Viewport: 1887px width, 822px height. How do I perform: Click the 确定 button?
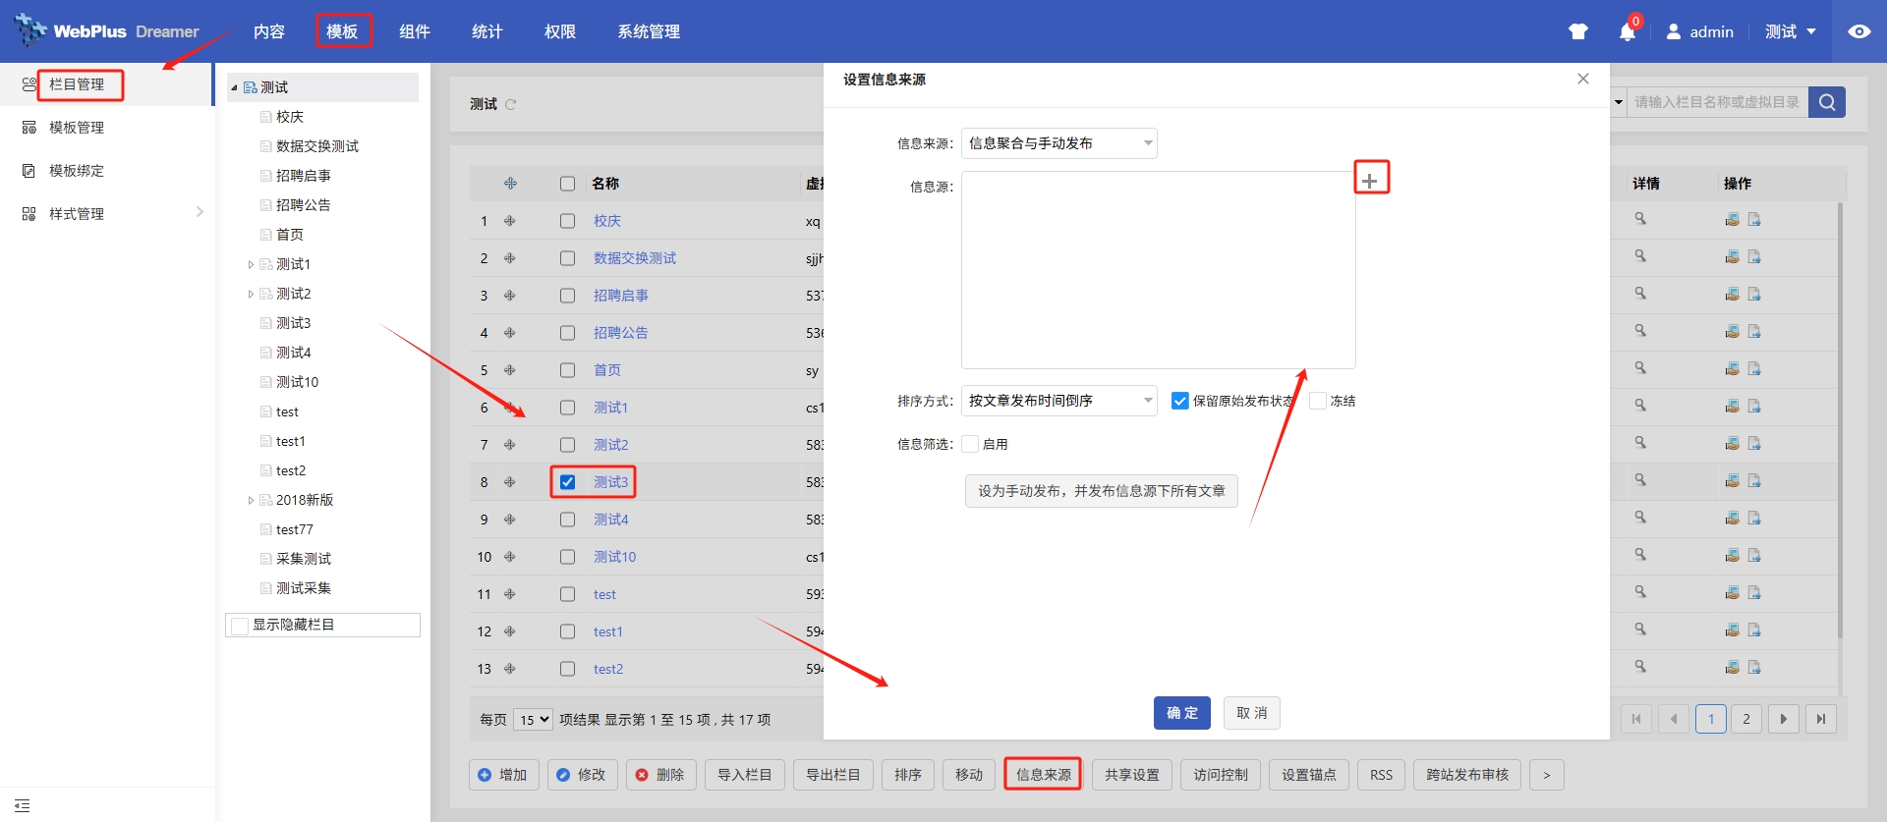[1181, 713]
